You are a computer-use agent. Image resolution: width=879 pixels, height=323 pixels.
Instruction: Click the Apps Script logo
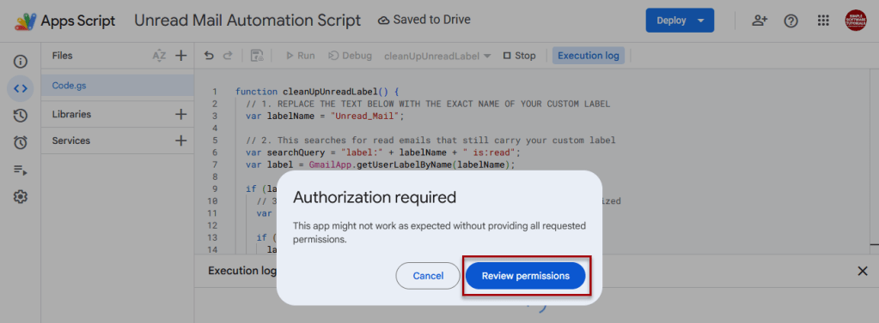click(x=26, y=21)
